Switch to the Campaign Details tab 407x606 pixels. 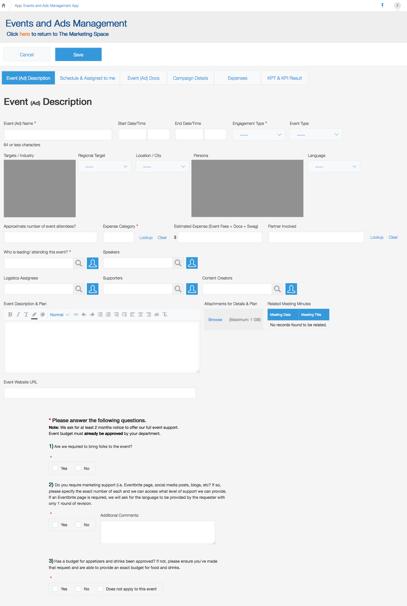[x=191, y=78]
